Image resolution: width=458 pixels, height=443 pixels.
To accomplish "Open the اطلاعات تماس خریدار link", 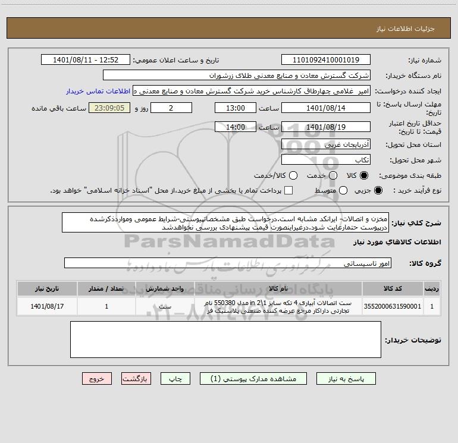I will (x=98, y=91).
